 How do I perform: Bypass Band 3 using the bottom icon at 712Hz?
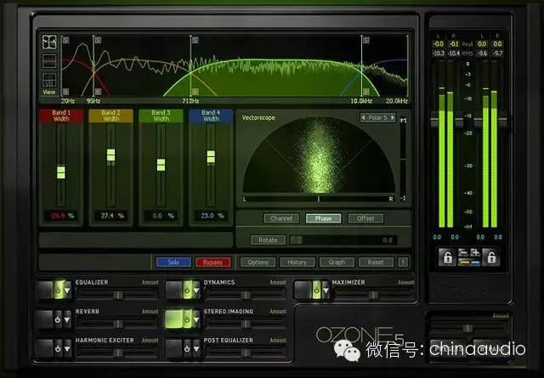click(x=195, y=92)
